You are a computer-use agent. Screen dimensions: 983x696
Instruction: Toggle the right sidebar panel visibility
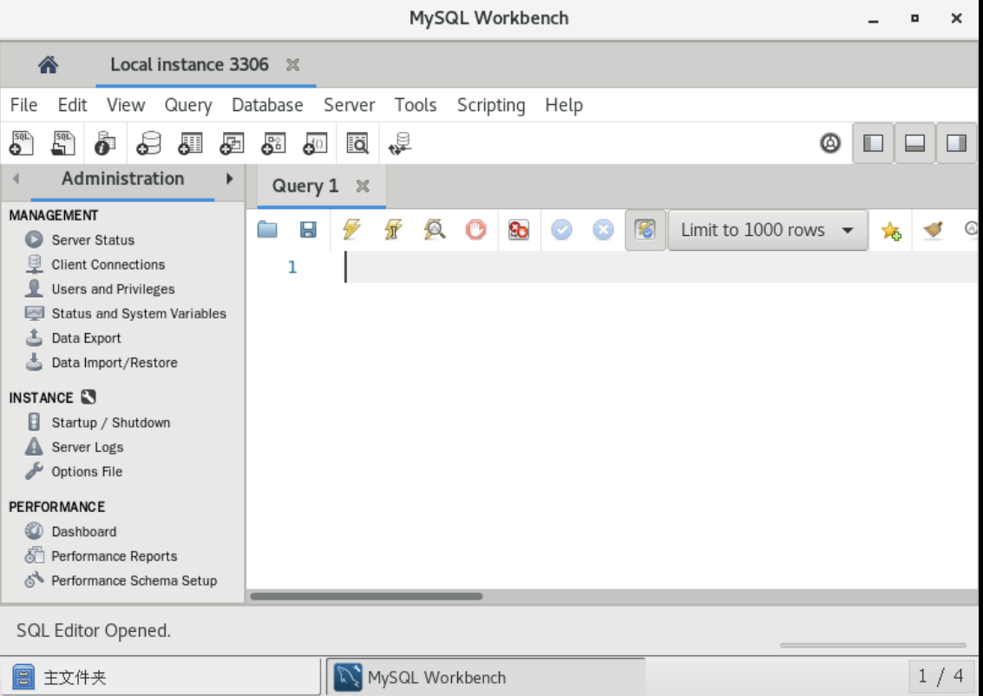click(956, 143)
